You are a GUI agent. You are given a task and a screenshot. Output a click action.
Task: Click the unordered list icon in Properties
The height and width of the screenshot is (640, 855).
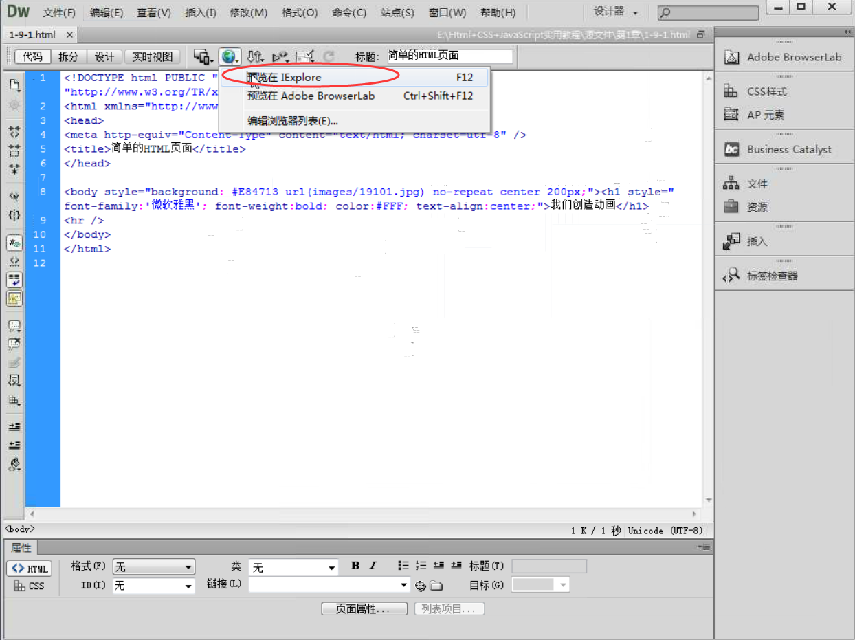tap(403, 565)
